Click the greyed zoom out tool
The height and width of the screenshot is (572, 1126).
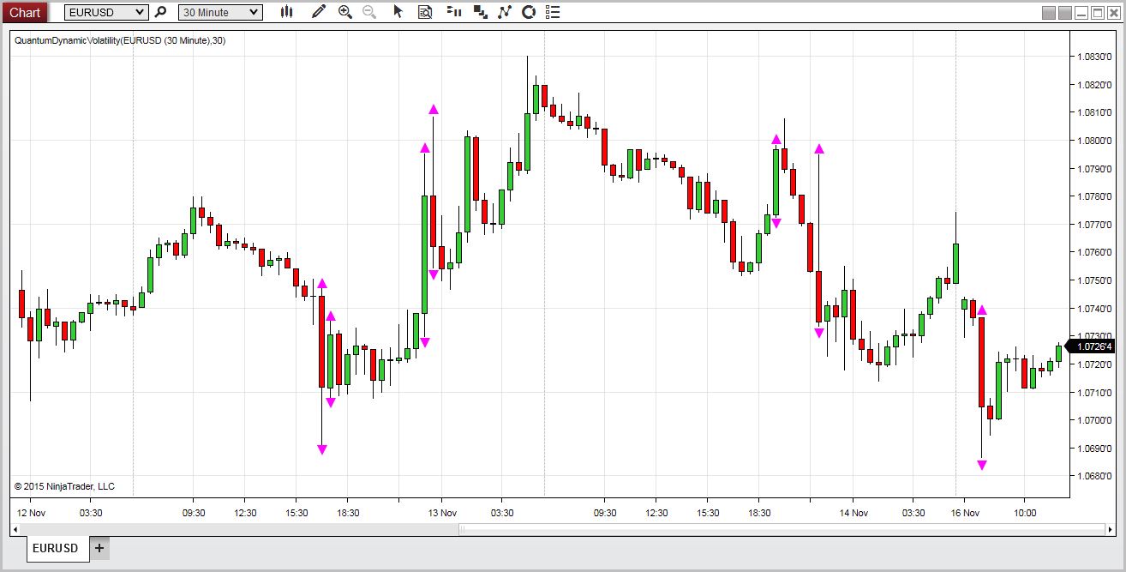[x=369, y=12]
